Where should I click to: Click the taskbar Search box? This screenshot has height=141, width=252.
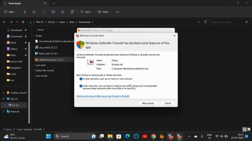[x=75, y=136]
